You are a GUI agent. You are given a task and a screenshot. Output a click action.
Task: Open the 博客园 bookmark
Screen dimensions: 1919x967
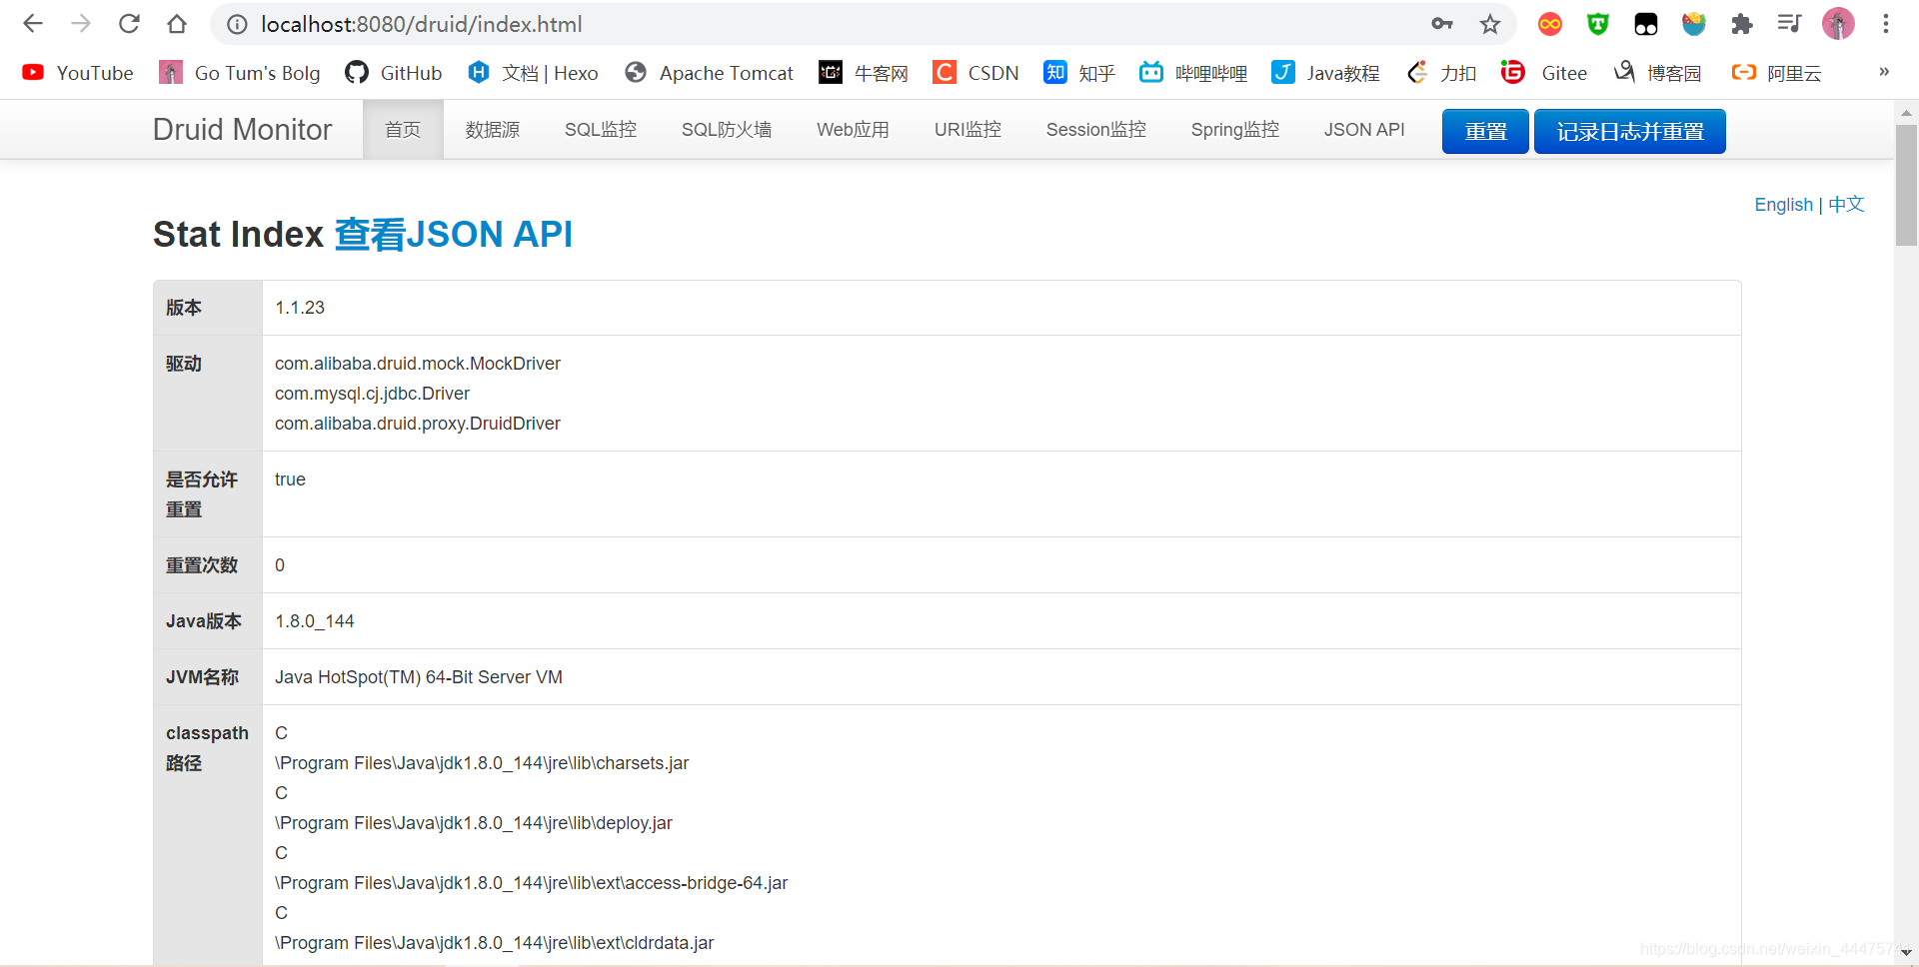point(1657,73)
